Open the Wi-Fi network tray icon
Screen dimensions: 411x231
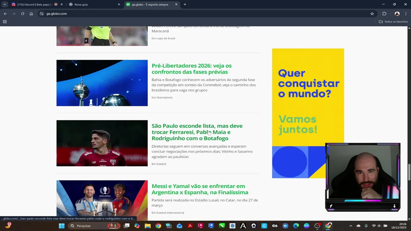tap(374, 226)
